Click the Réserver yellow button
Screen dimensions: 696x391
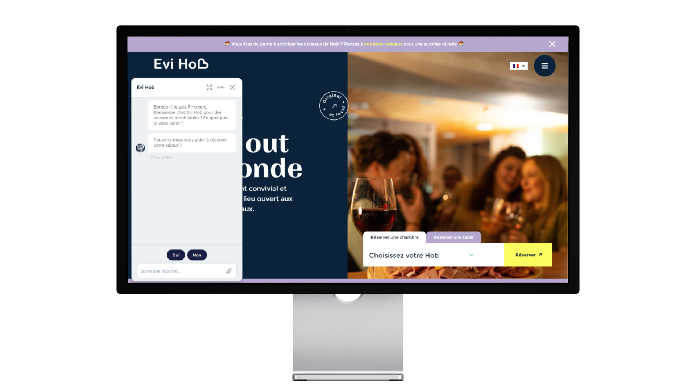528,255
